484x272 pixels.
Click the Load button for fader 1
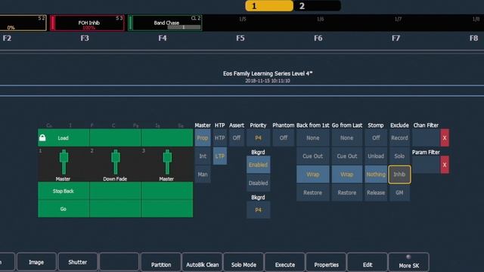64,138
